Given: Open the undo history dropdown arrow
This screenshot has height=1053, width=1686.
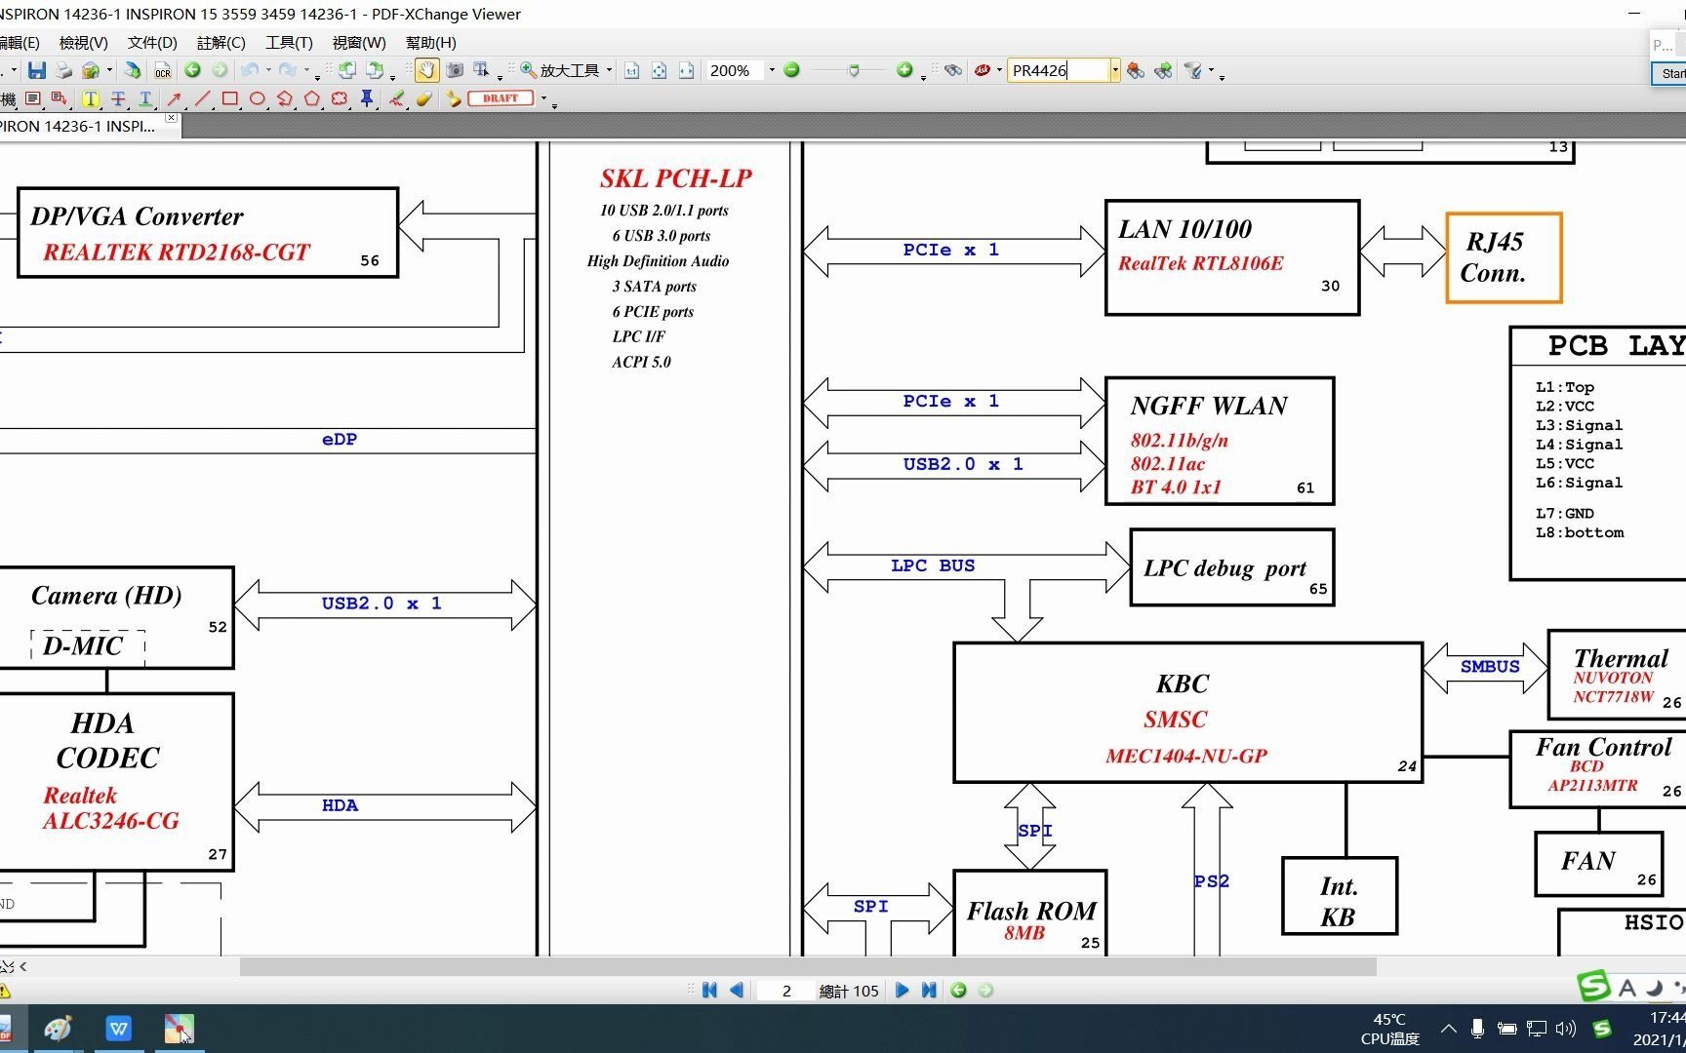Looking at the screenshot, I should pyautogui.click(x=268, y=70).
